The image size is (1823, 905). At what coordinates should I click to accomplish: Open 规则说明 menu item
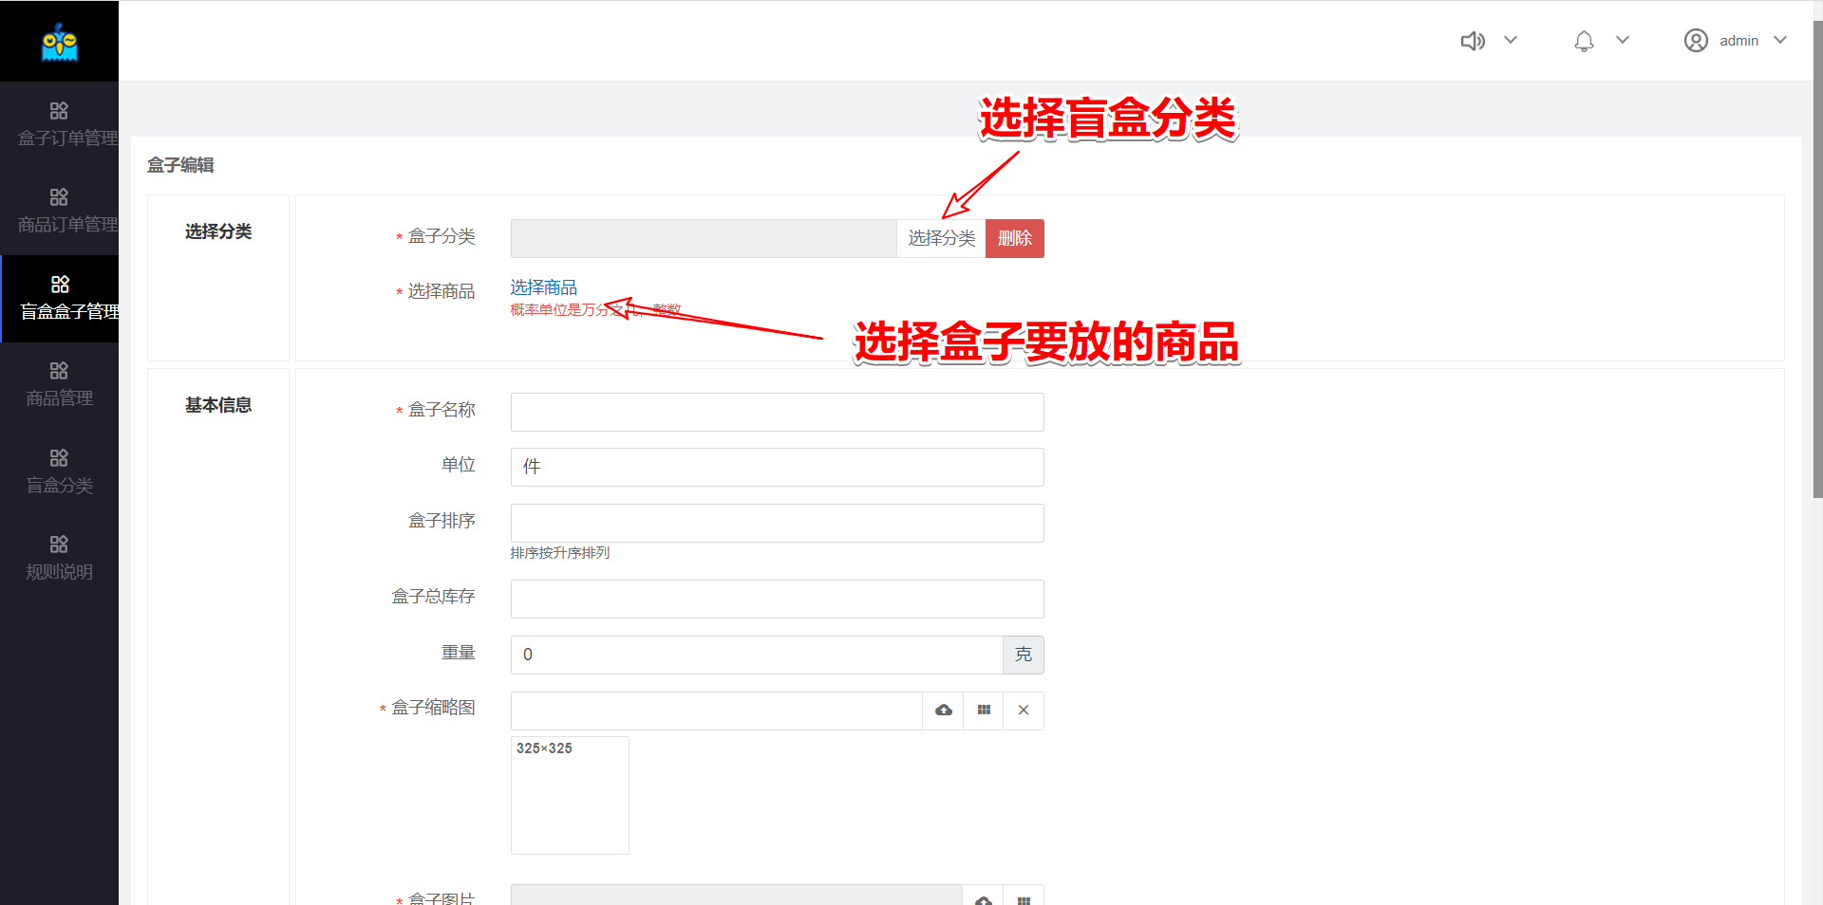pyautogui.click(x=59, y=572)
